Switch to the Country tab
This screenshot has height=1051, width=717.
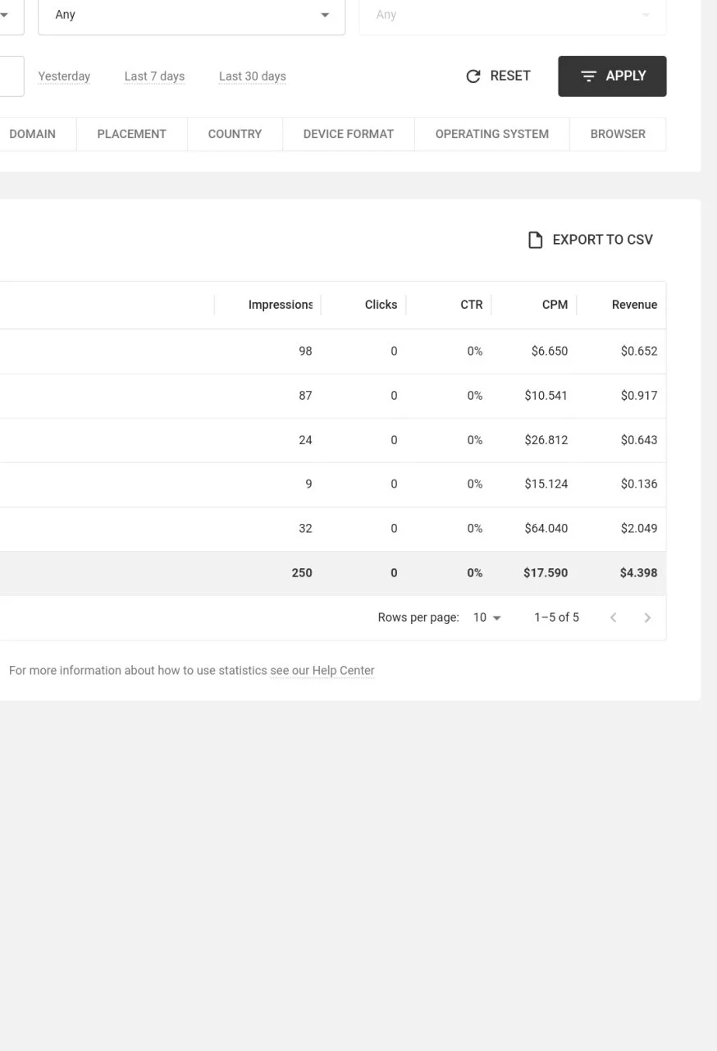coord(235,134)
